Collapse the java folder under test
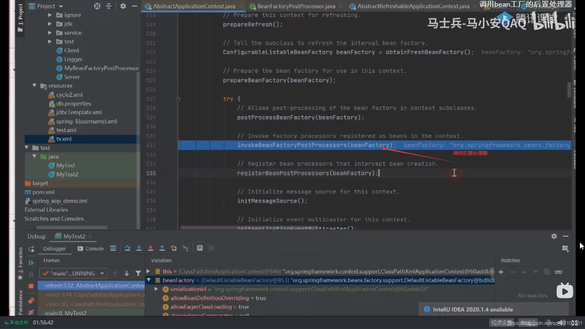 coord(34,156)
